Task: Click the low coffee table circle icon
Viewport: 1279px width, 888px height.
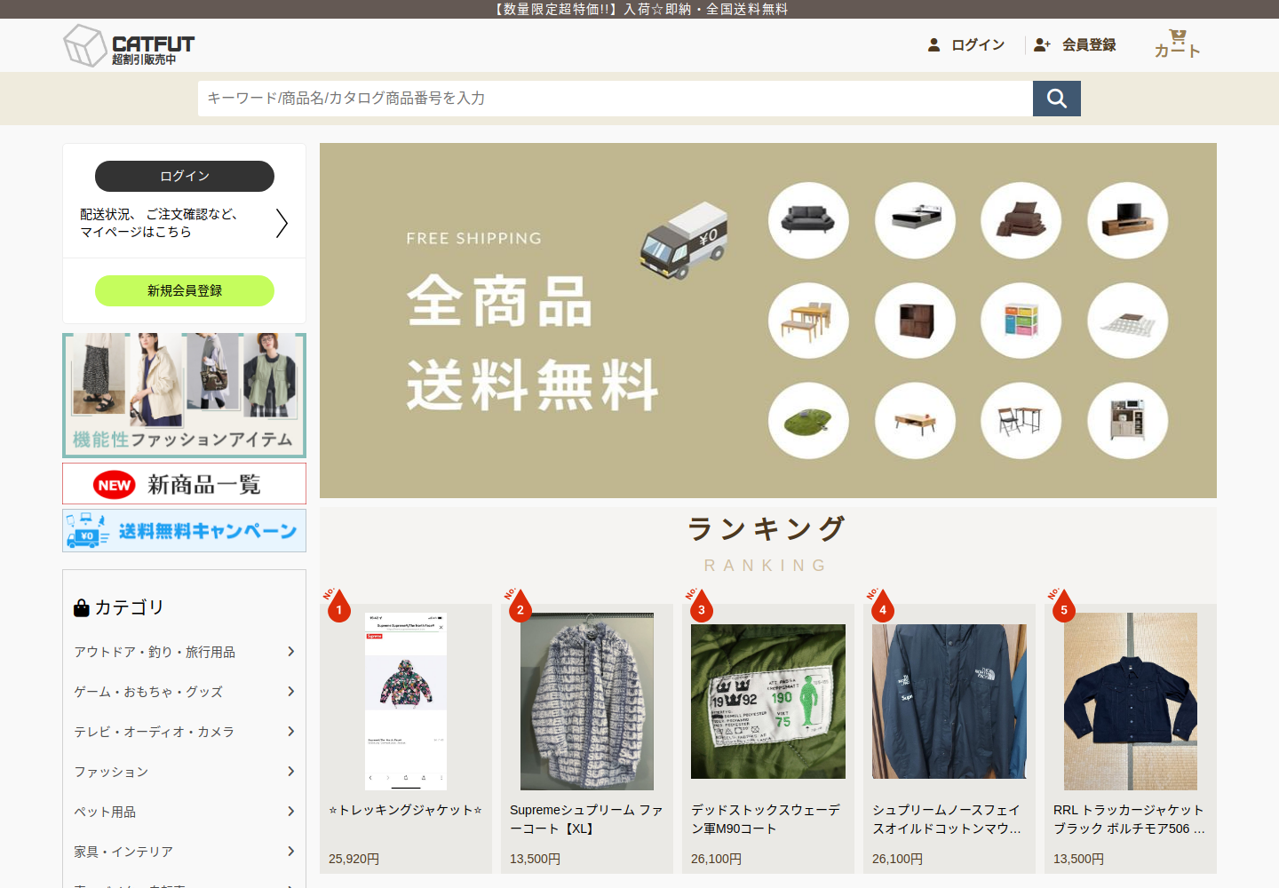Action: pos(915,421)
